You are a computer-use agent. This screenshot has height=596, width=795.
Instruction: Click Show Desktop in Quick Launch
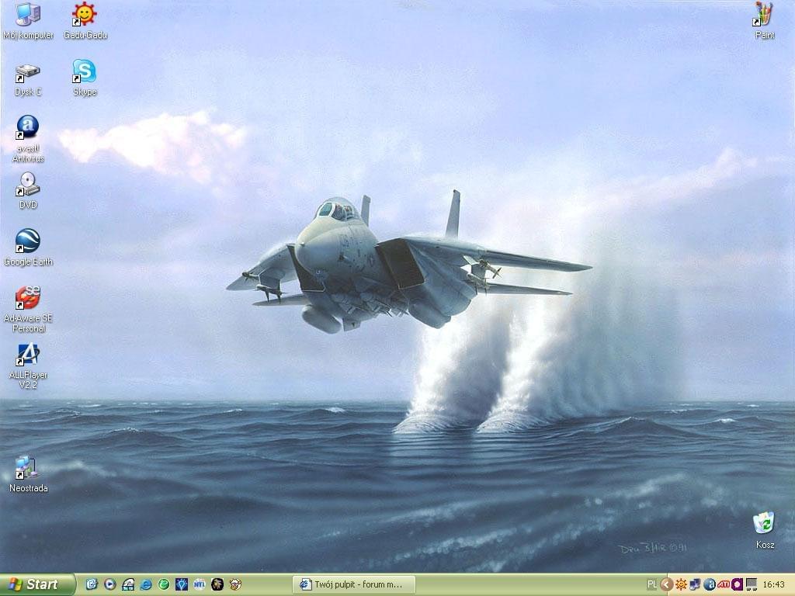click(x=92, y=585)
